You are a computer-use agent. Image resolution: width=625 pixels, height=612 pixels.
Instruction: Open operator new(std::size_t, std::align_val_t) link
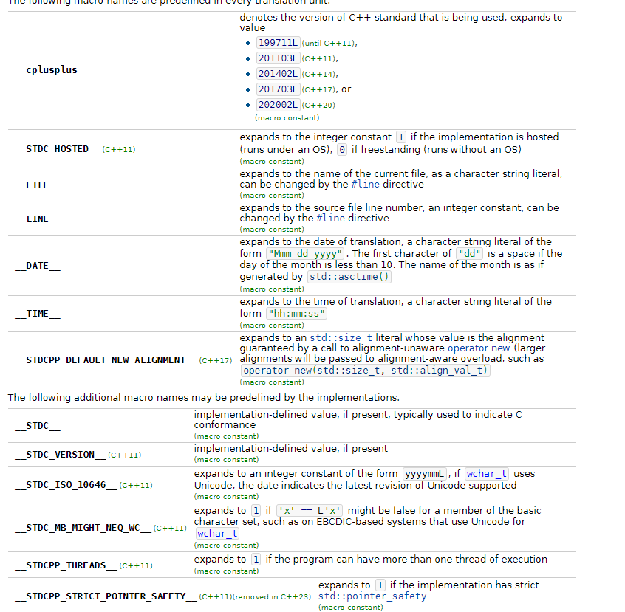click(365, 370)
